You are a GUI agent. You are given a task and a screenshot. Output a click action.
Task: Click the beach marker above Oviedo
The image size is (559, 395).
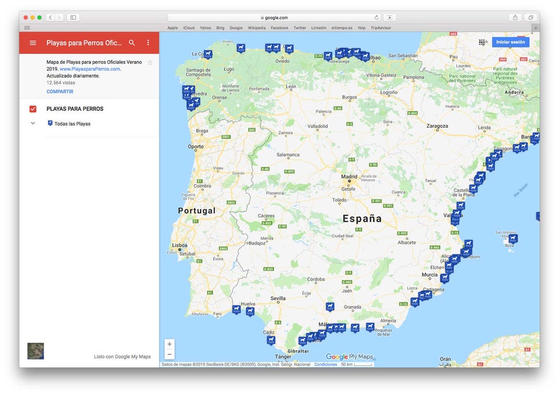289,48
